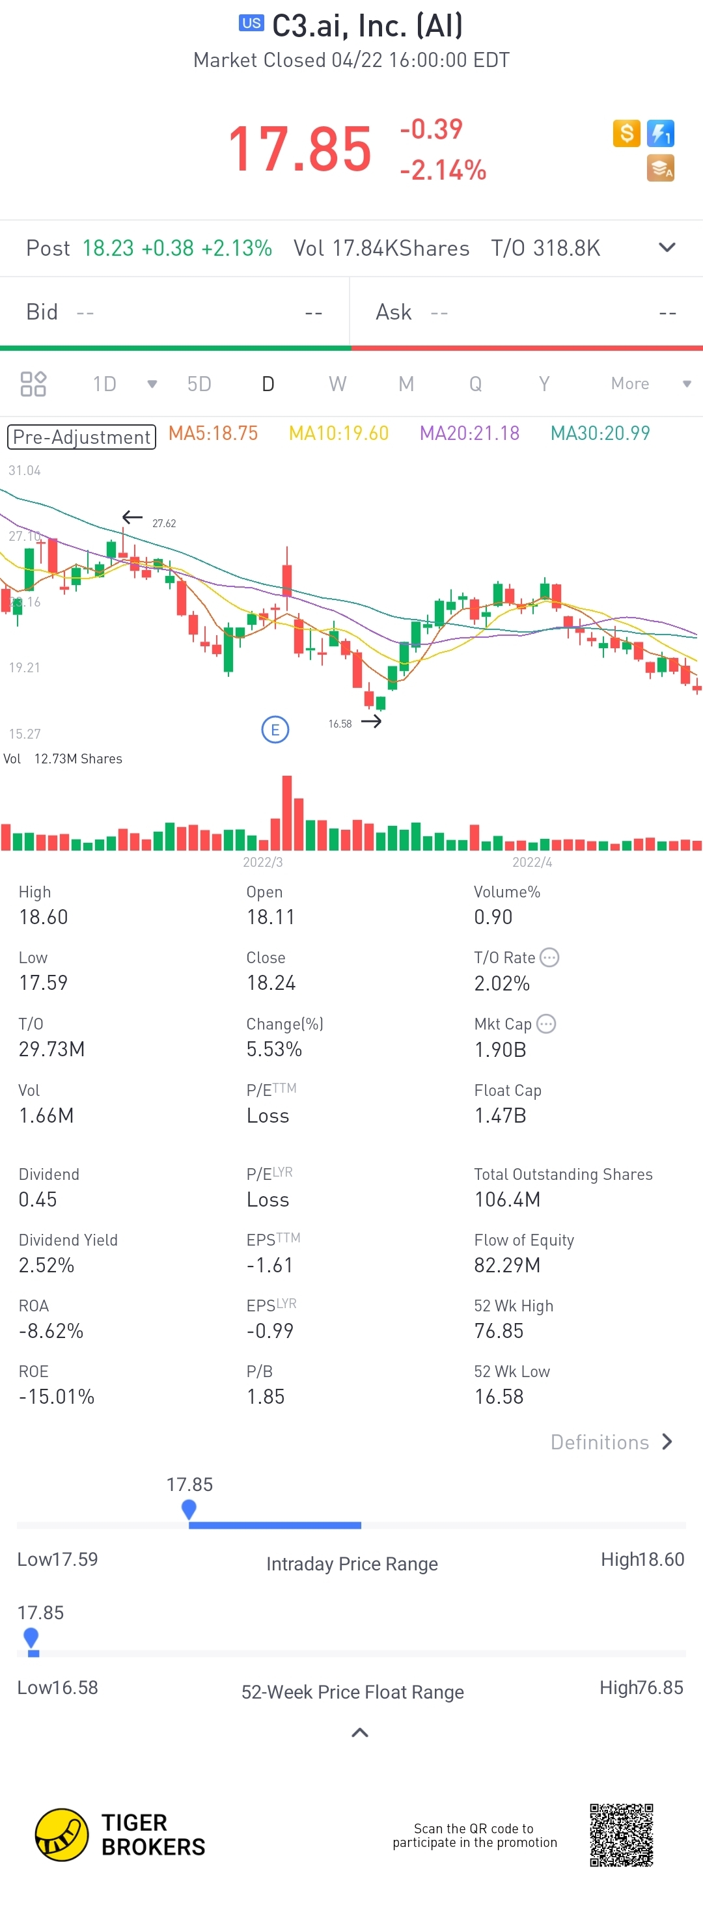The image size is (703, 1914).
Task: Tap the Tiger Brokers logo
Action: click(x=120, y=1835)
